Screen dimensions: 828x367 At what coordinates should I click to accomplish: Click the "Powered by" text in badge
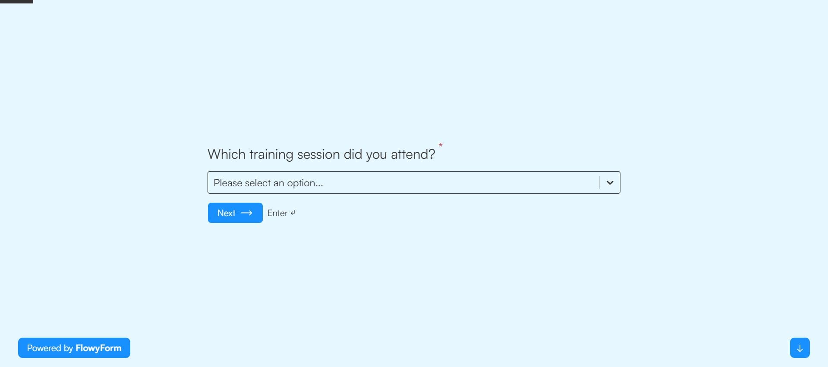(50, 348)
